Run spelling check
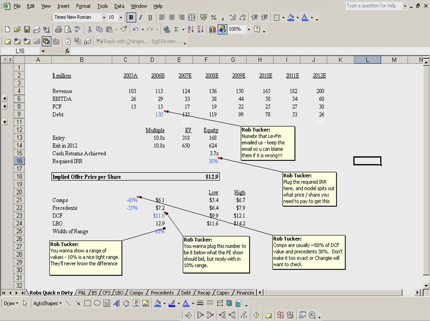Screen dimensions: 430x321 [x=77, y=29]
